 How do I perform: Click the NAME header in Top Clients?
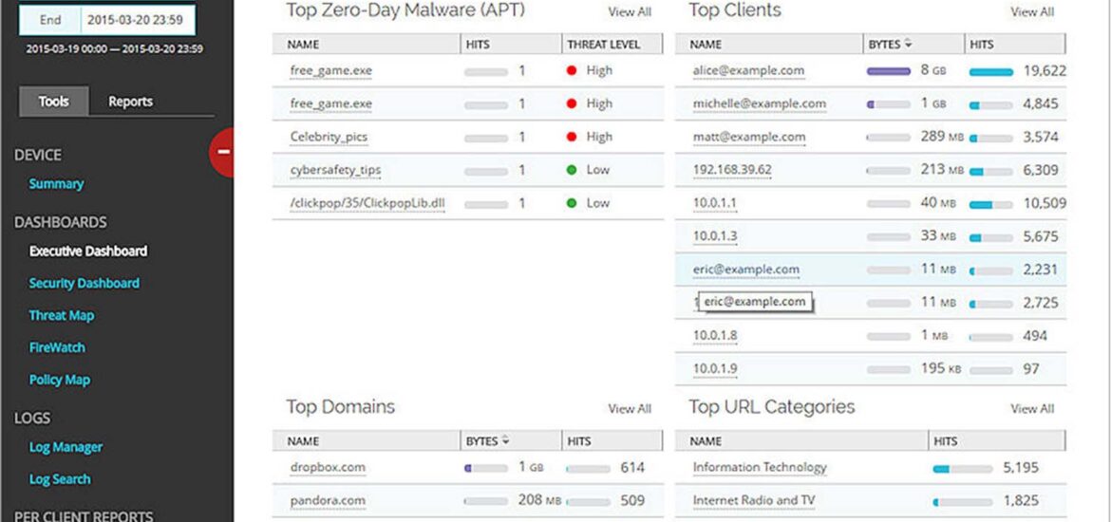706,44
